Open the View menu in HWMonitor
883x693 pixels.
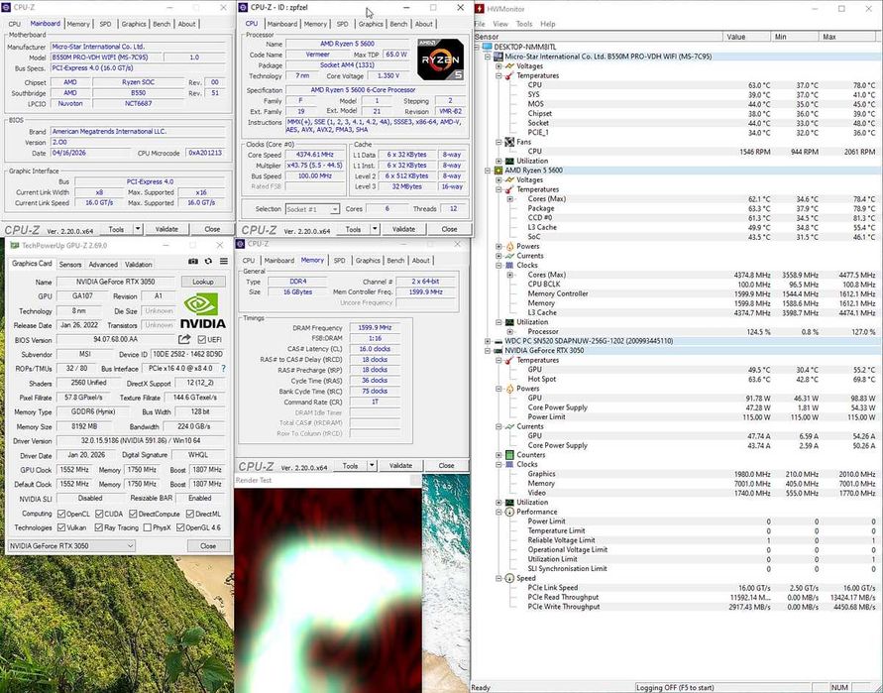point(500,24)
